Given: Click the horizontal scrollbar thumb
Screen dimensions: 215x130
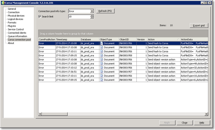Looking at the screenshot, I should (x=55, y=114).
